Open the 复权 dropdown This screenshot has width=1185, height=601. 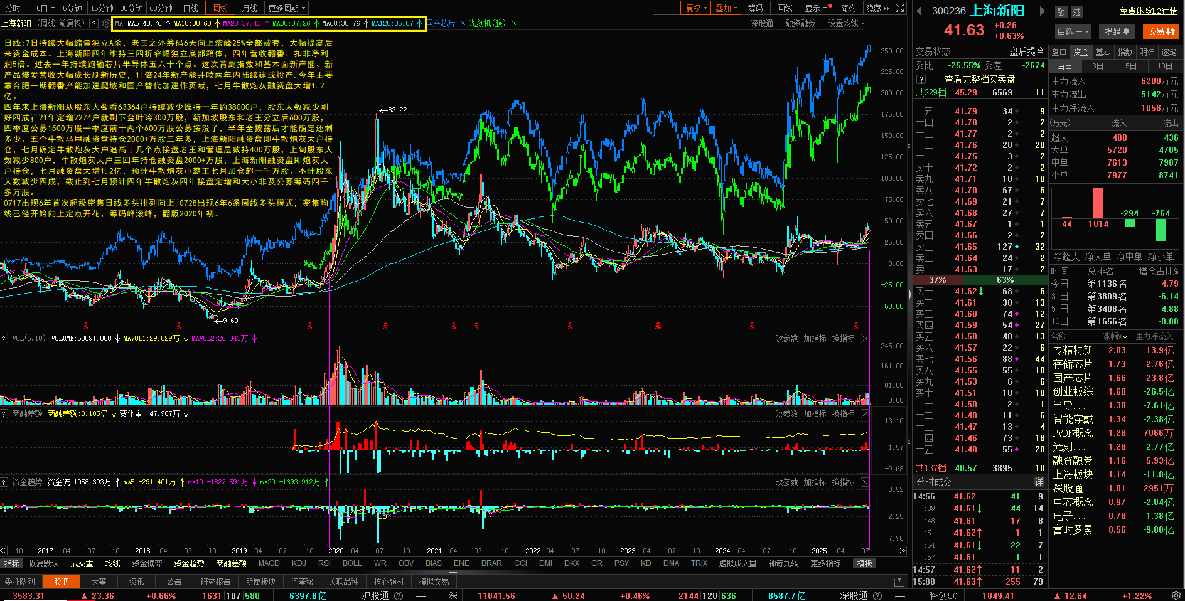696,8
